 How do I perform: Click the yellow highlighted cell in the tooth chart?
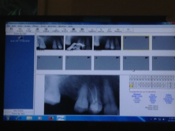point(131,86)
